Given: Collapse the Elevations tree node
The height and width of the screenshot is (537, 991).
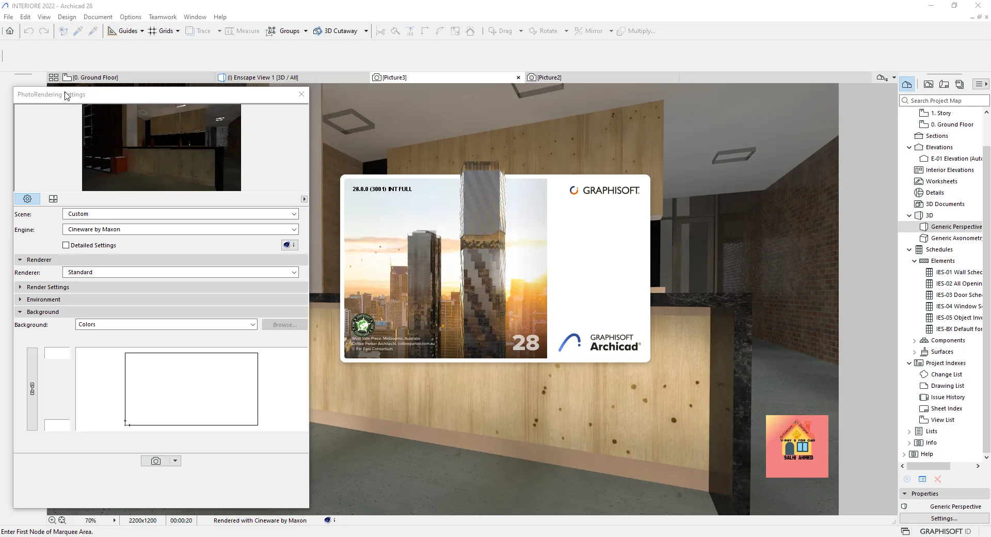Looking at the screenshot, I should click(909, 147).
